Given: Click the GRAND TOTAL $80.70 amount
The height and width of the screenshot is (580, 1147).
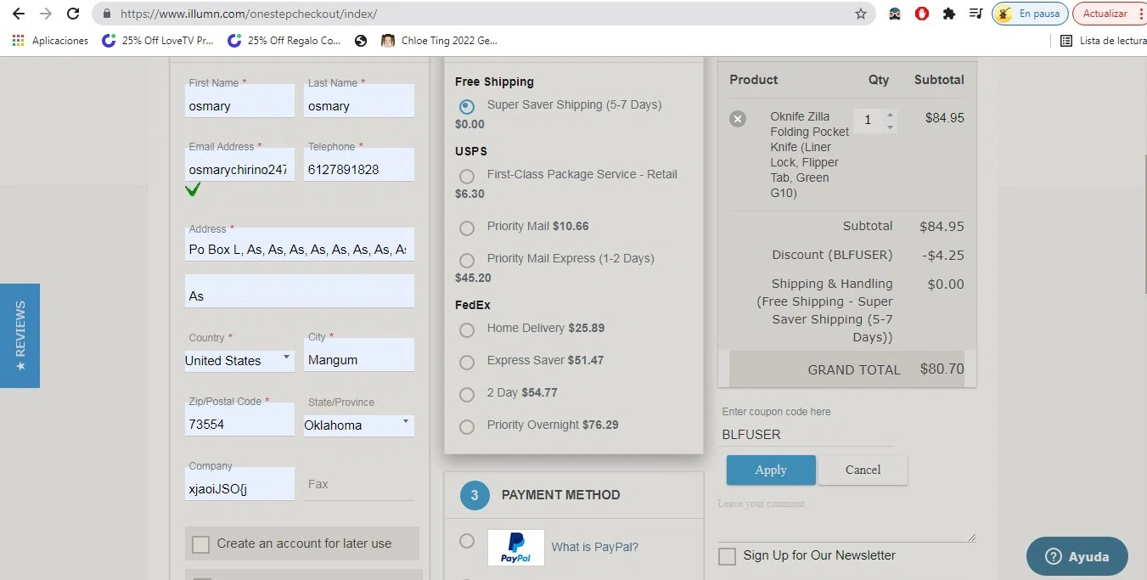Looking at the screenshot, I should click(942, 369).
